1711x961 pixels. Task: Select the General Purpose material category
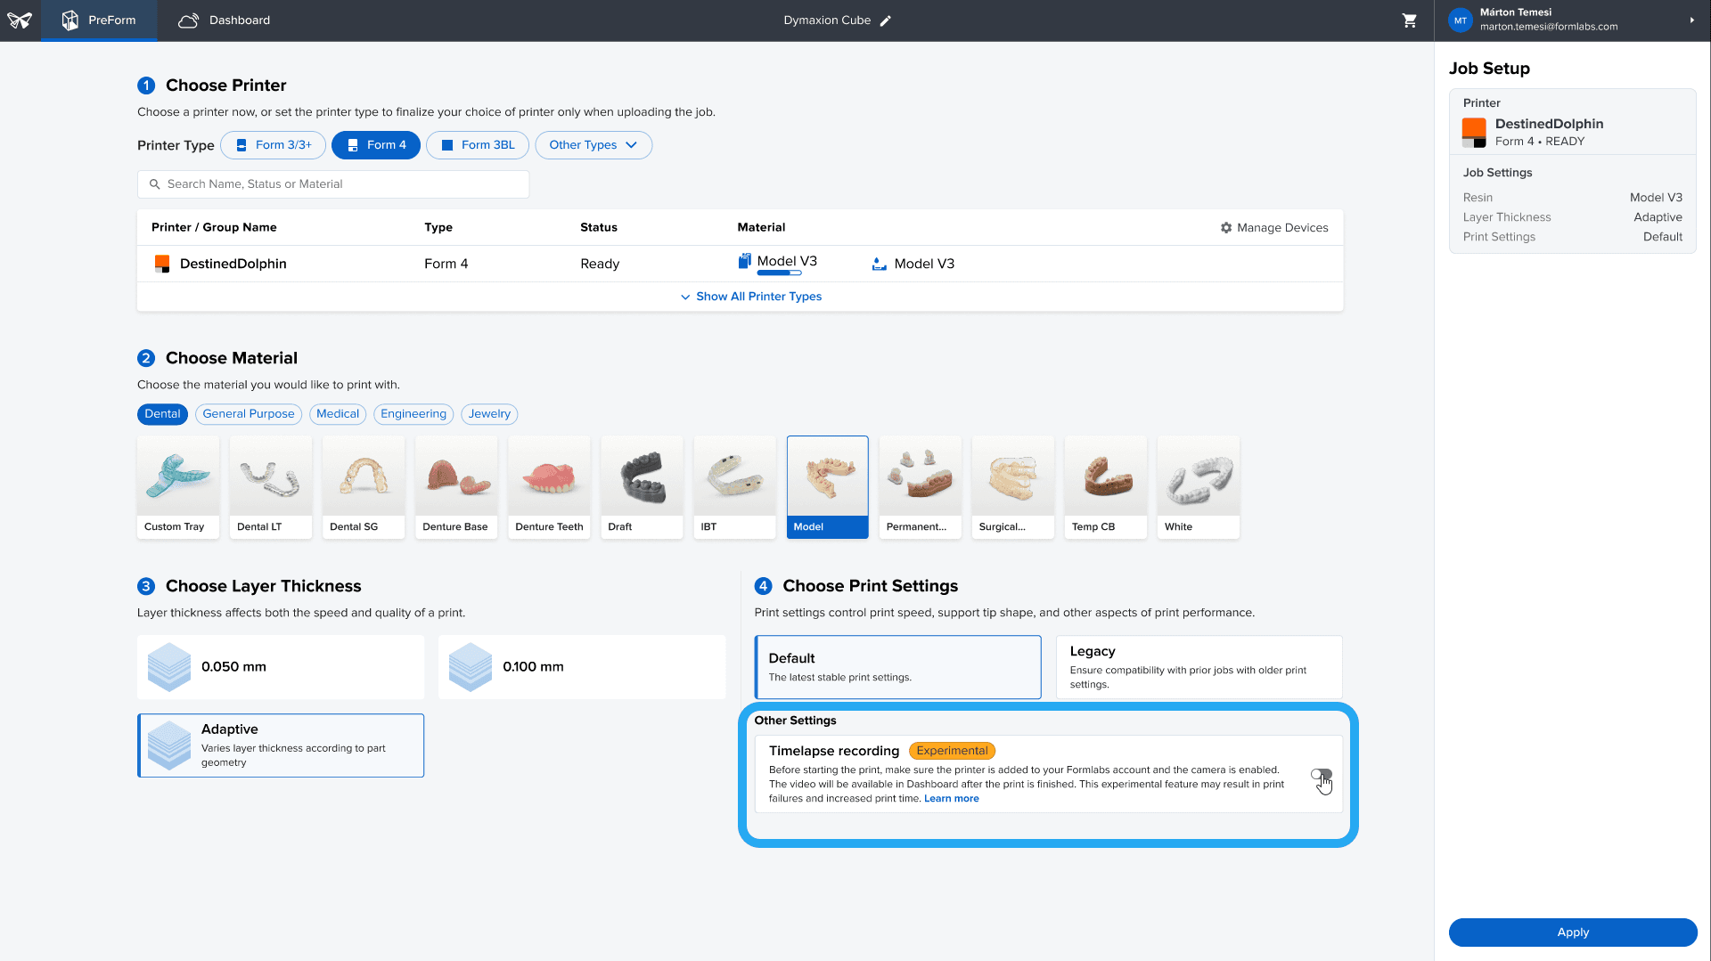(249, 414)
